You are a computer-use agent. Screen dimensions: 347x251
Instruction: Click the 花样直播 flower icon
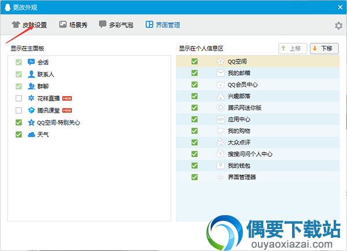[x=31, y=98]
